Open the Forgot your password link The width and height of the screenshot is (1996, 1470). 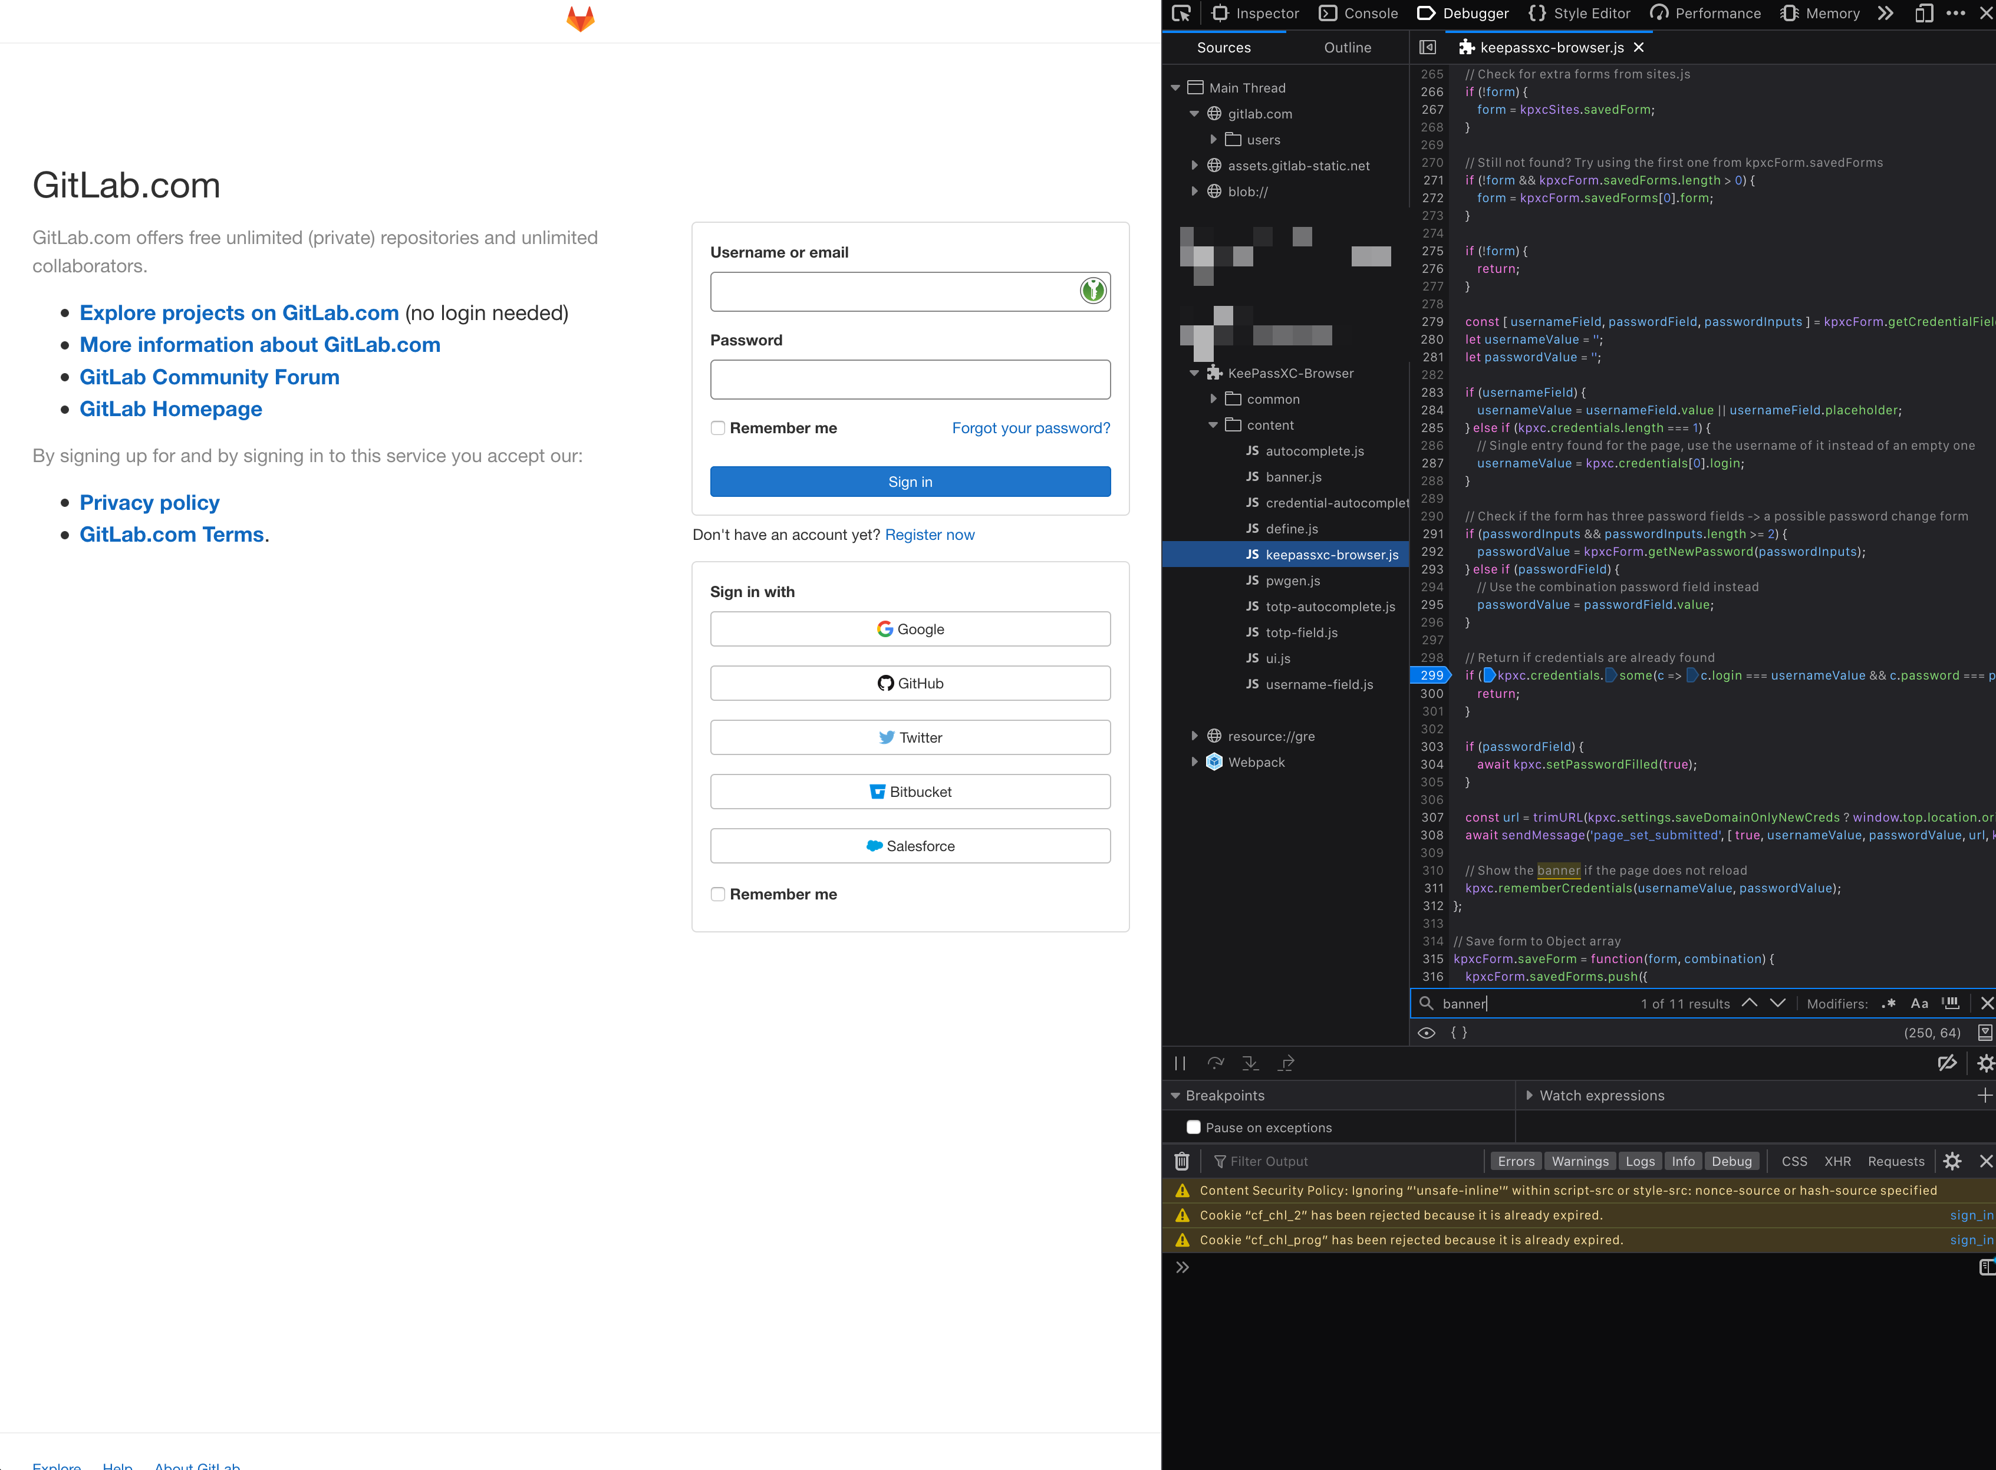tap(1030, 428)
